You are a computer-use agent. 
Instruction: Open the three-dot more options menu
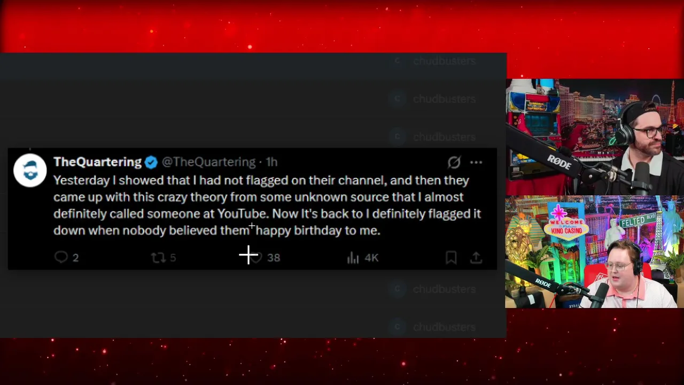click(x=476, y=162)
